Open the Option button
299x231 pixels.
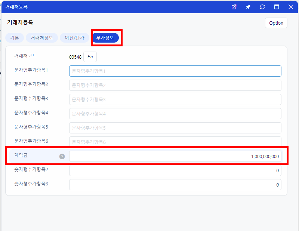pyautogui.click(x=276, y=23)
